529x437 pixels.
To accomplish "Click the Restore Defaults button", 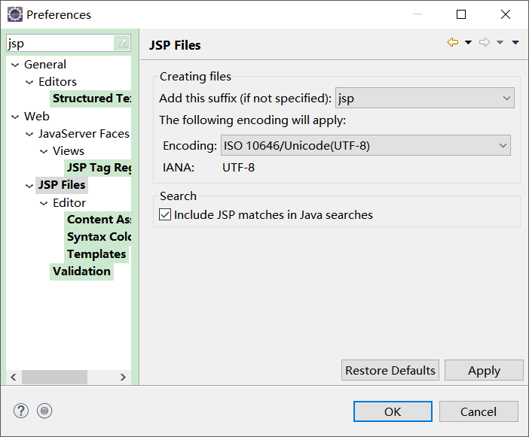I will point(390,370).
